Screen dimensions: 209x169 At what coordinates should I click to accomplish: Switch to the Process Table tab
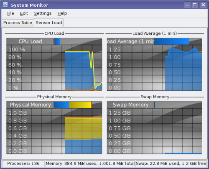(x=18, y=23)
